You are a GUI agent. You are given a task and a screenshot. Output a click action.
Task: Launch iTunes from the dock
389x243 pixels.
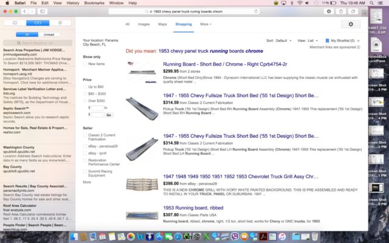pos(282,236)
